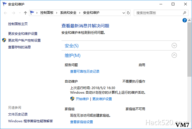Viewport: 192px width, 129px height.
Task: Click the search control panel field
Action: (161, 13)
